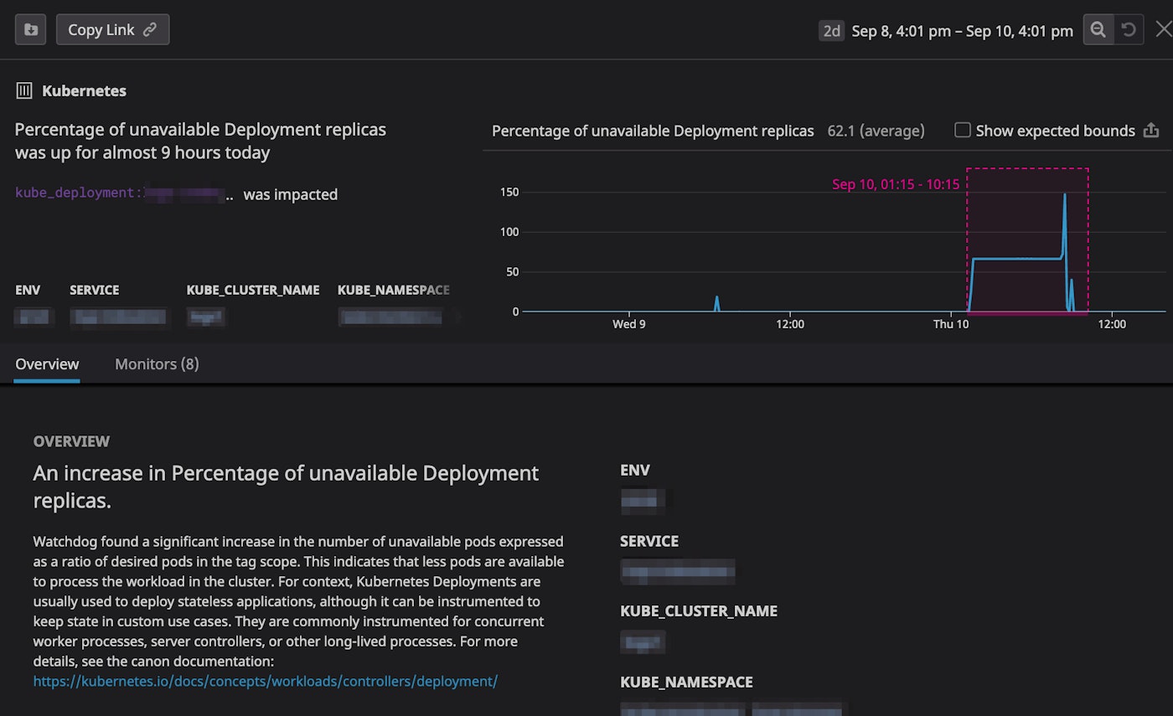Image resolution: width=1173 pixels, height=716 pixels.
Task: Open the kubernetes.io deployment documentation link
Action: (266, 681)
